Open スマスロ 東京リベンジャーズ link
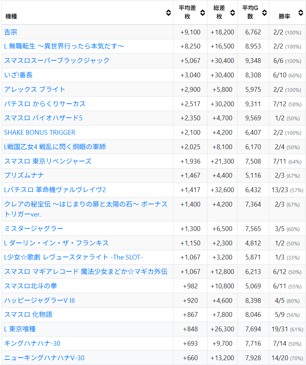Image resolution: width=306 pixels, height=365 pixels. [x=48, y=161]
